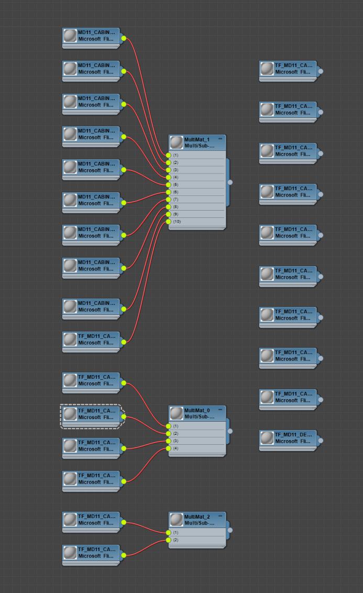Collapse the MultiMat_0 node
The width and height of the screenshot is (363, 593).
click(x=220, y=409)
